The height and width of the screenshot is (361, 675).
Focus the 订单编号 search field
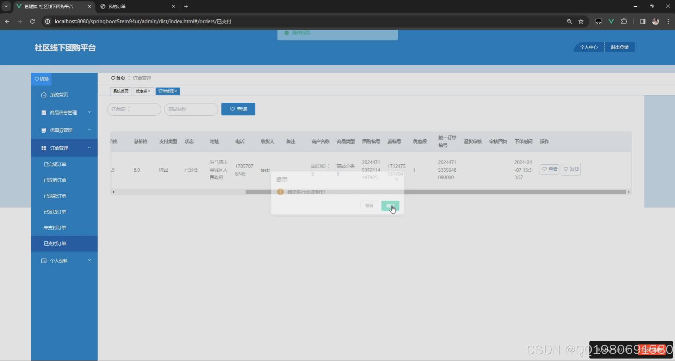pos(134,109)
